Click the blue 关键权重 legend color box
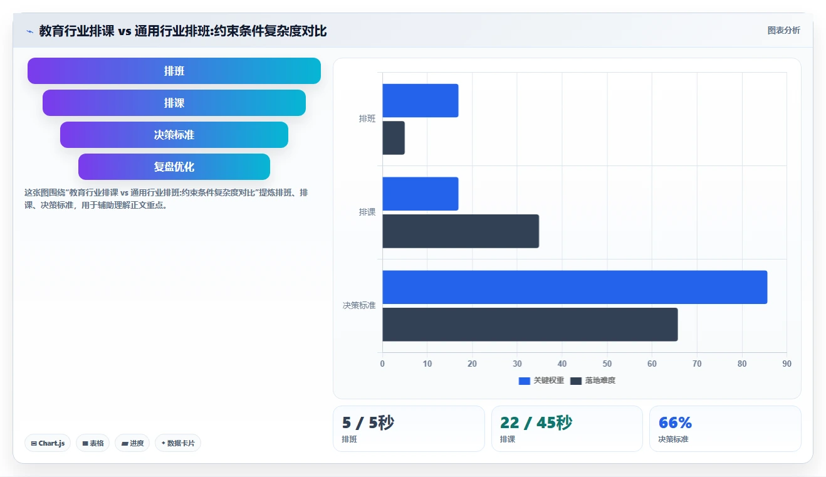 525,380
